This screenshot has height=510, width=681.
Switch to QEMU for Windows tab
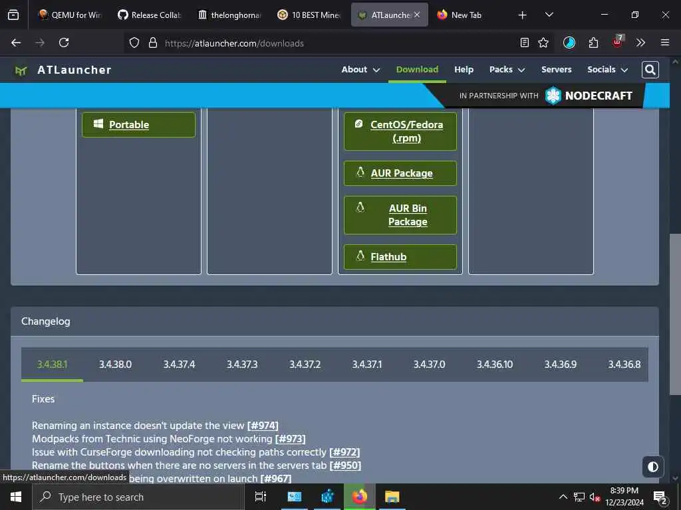point(69,15)
